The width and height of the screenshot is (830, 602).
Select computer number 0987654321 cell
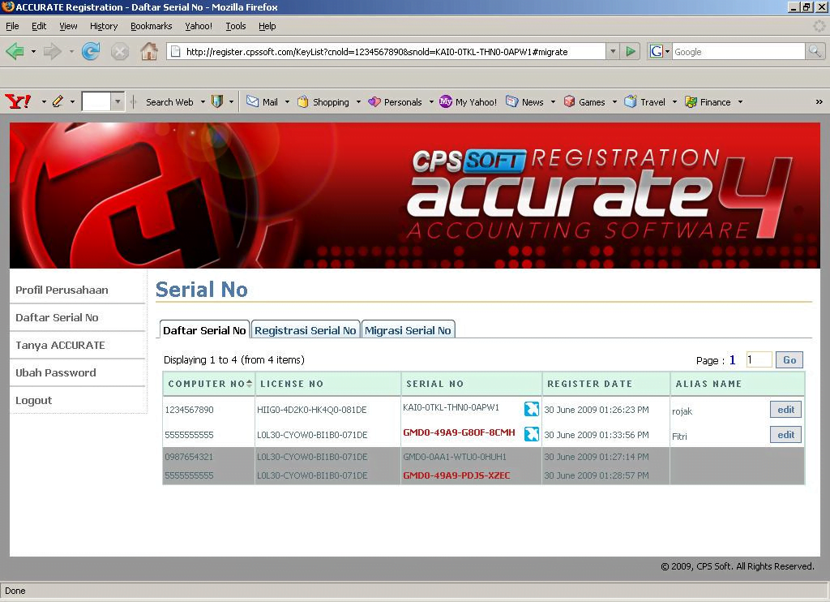pos(189,457)
